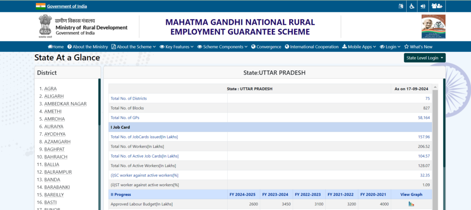Screen dimensions: 471x210
Task: Click the ST worker percentage 1.09
Action: [x=426, y=185]
